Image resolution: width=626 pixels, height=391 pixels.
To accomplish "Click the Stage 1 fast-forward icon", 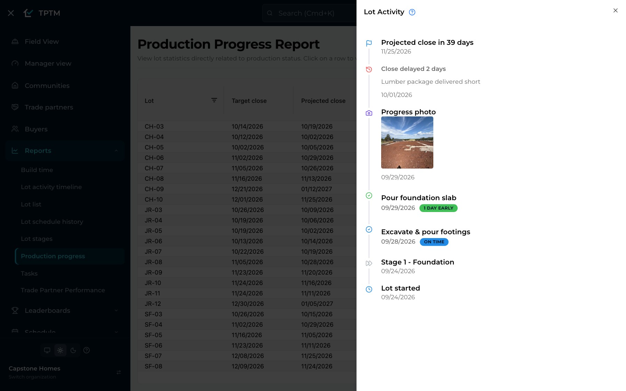I will click(369, 263).
